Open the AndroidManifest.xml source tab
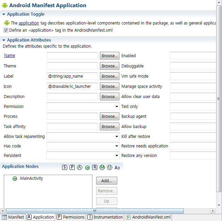 click(x=148, y=217)
